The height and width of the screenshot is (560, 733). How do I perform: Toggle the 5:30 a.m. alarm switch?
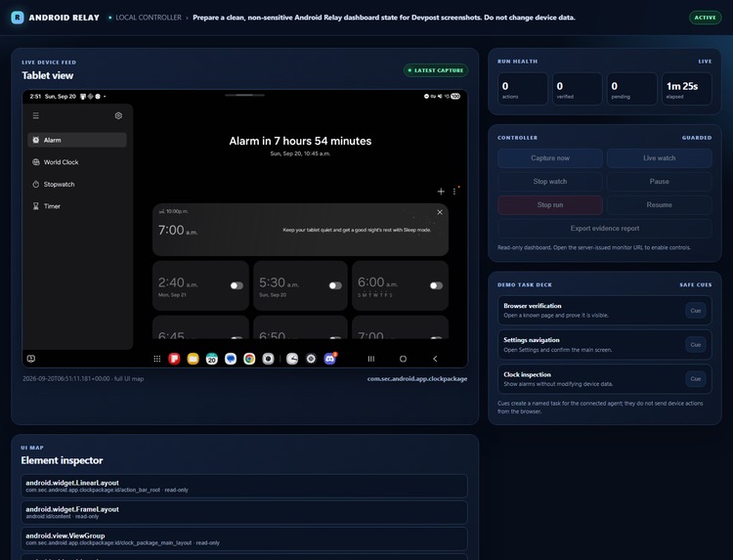click(x=335, y=285)
